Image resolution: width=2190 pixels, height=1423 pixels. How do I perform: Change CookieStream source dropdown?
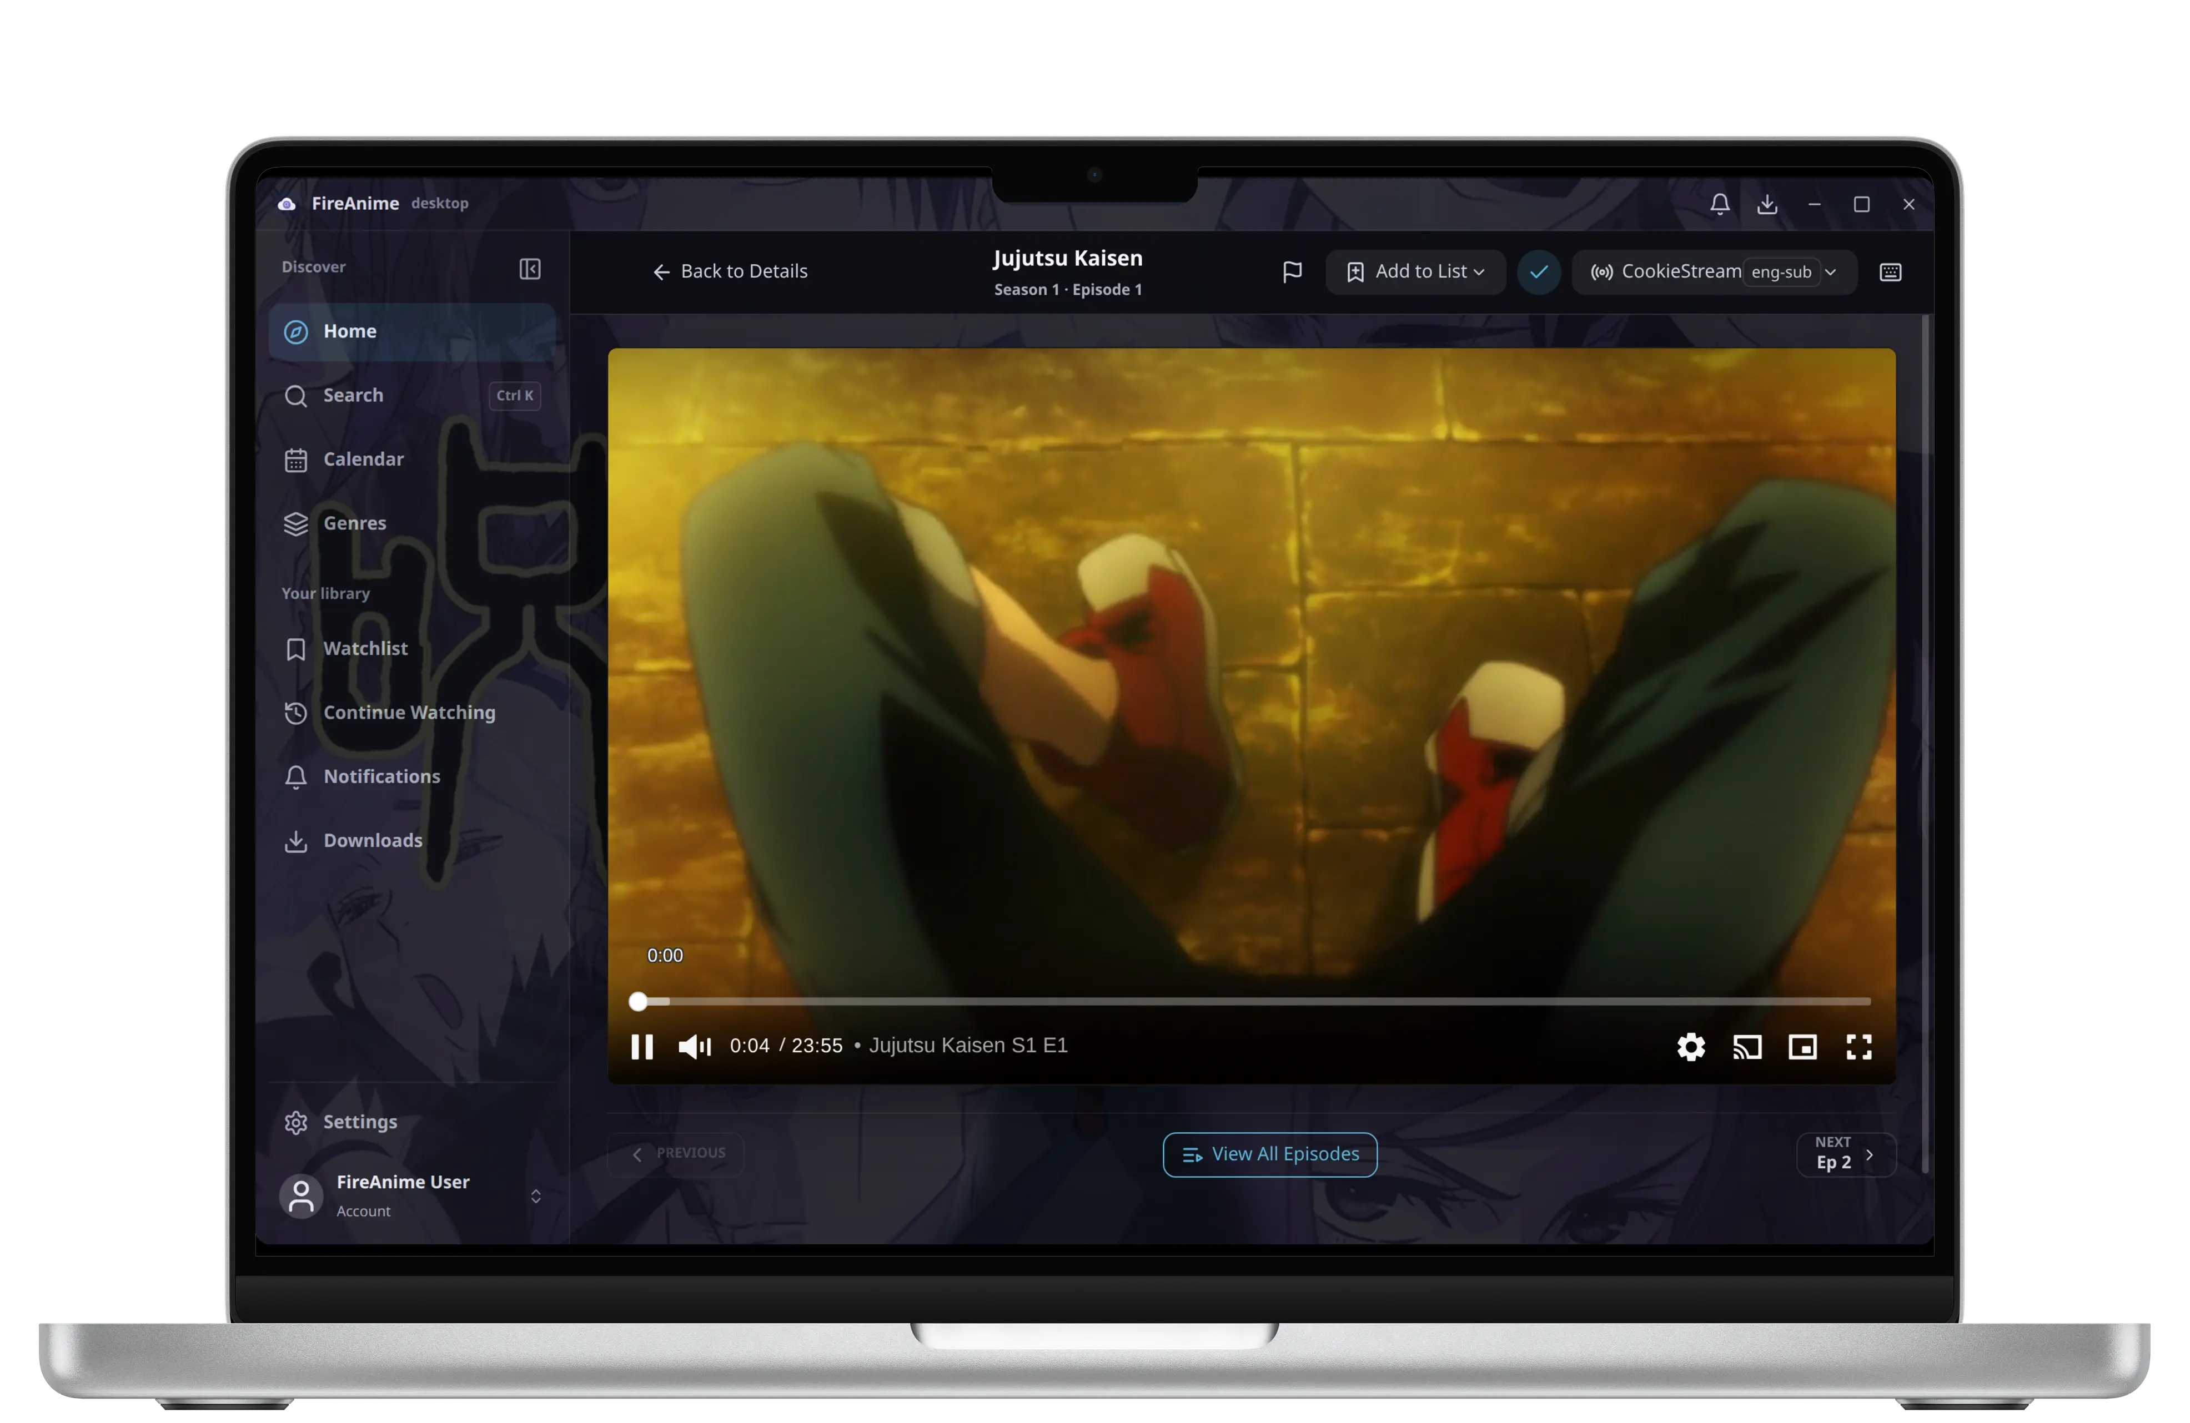[1714, 271]
